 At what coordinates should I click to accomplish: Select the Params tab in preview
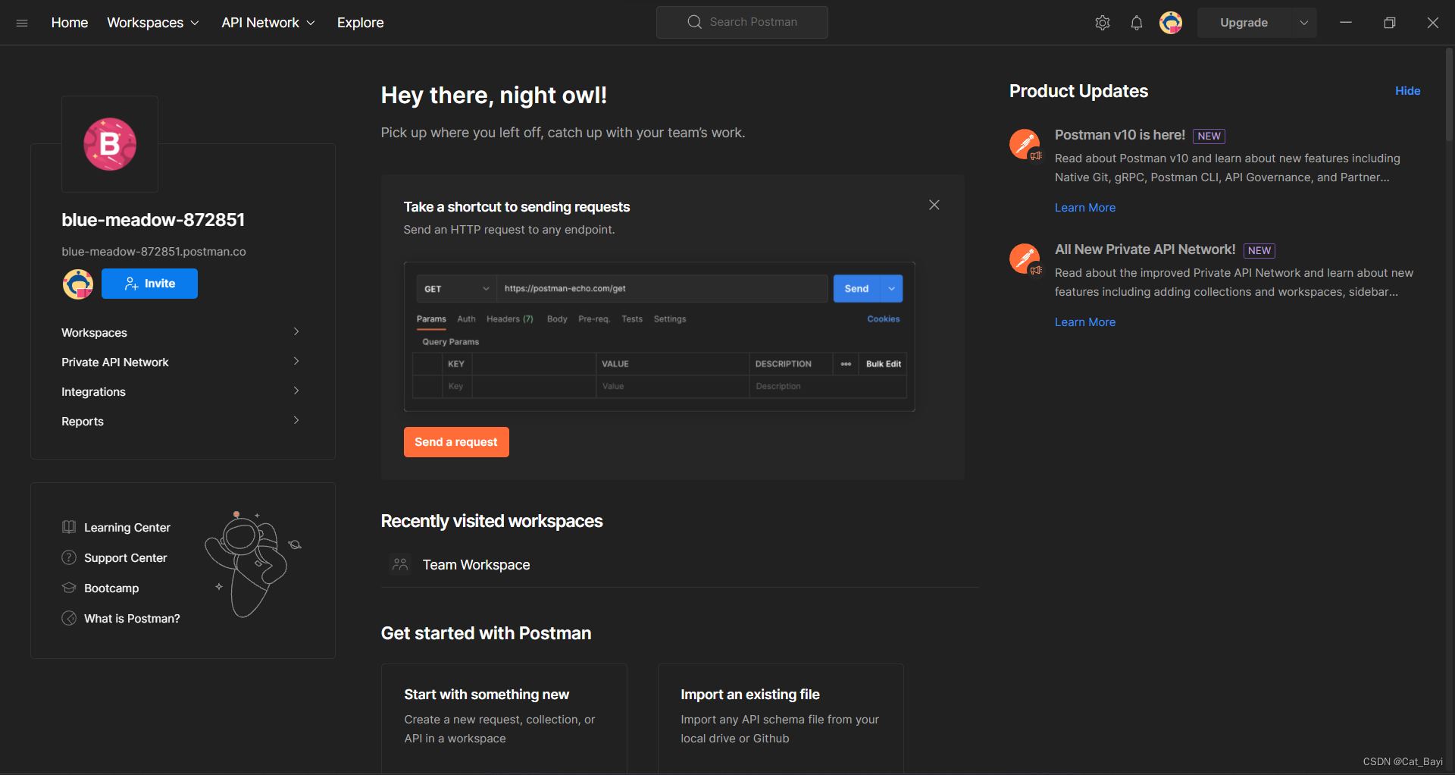[x=431, y=319]
